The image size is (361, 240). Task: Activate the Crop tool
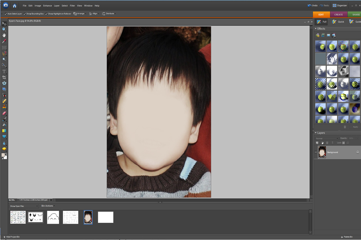pos(4,77)
